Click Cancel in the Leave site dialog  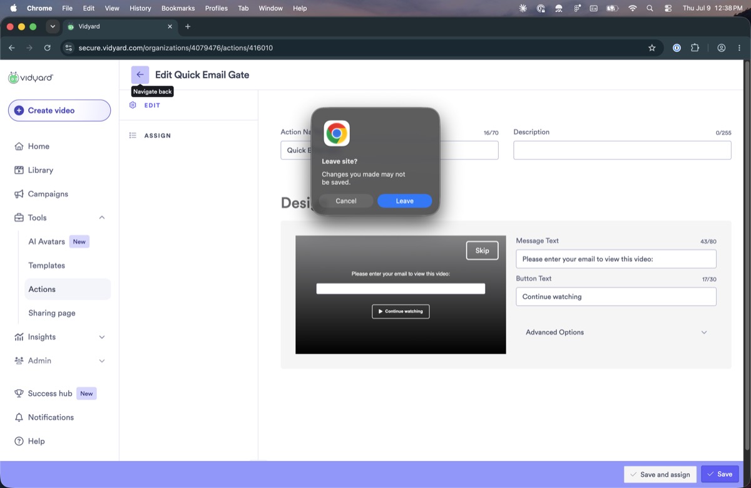pyautogui.click(x=346, y=201)
